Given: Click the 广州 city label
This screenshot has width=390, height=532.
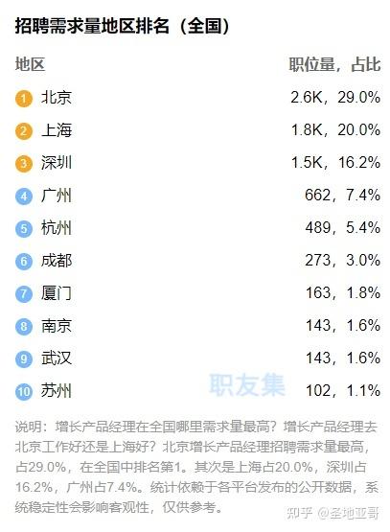Looking at the screenshot, I should (57, 196).
